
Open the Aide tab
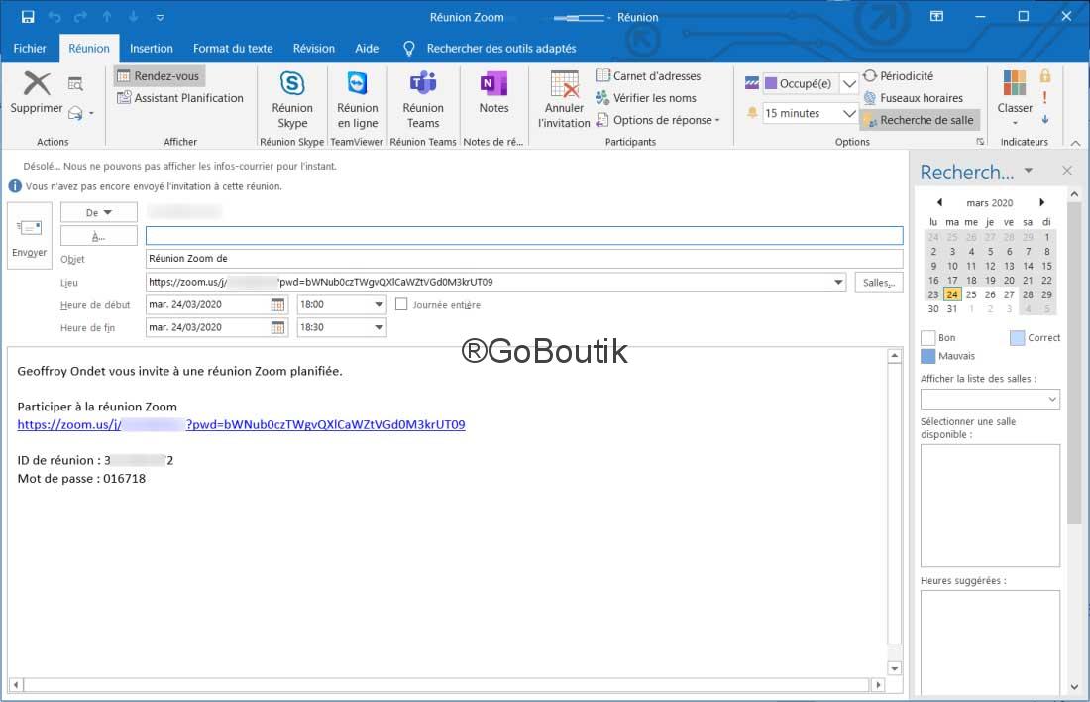tap(367, 48)
